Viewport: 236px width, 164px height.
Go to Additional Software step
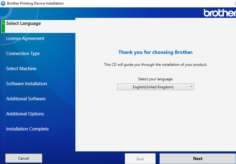26,99
